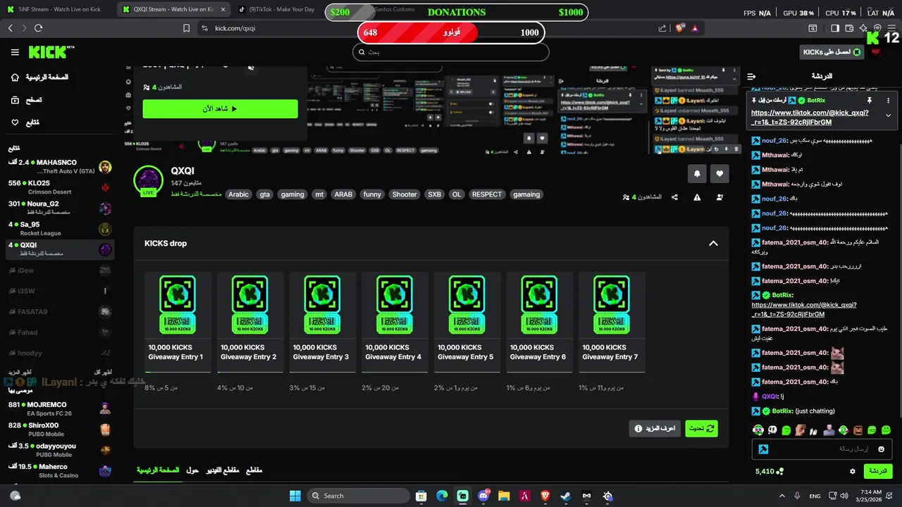Open MAHASNCO channel in sidebar
This screenshot has width=902, height=507.
click(60, 167)
